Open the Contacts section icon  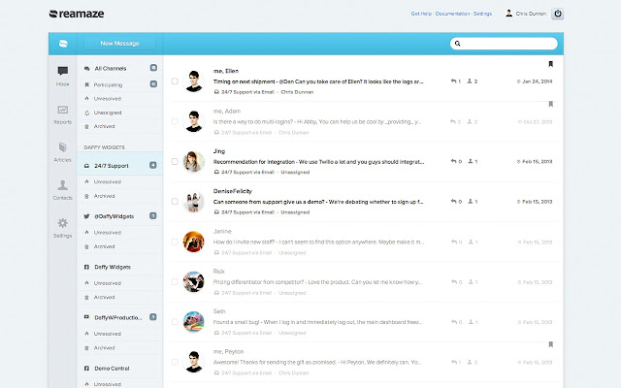tap(62, 185)
